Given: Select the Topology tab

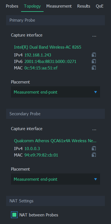Looking at the screenshot, I should 32,6.
